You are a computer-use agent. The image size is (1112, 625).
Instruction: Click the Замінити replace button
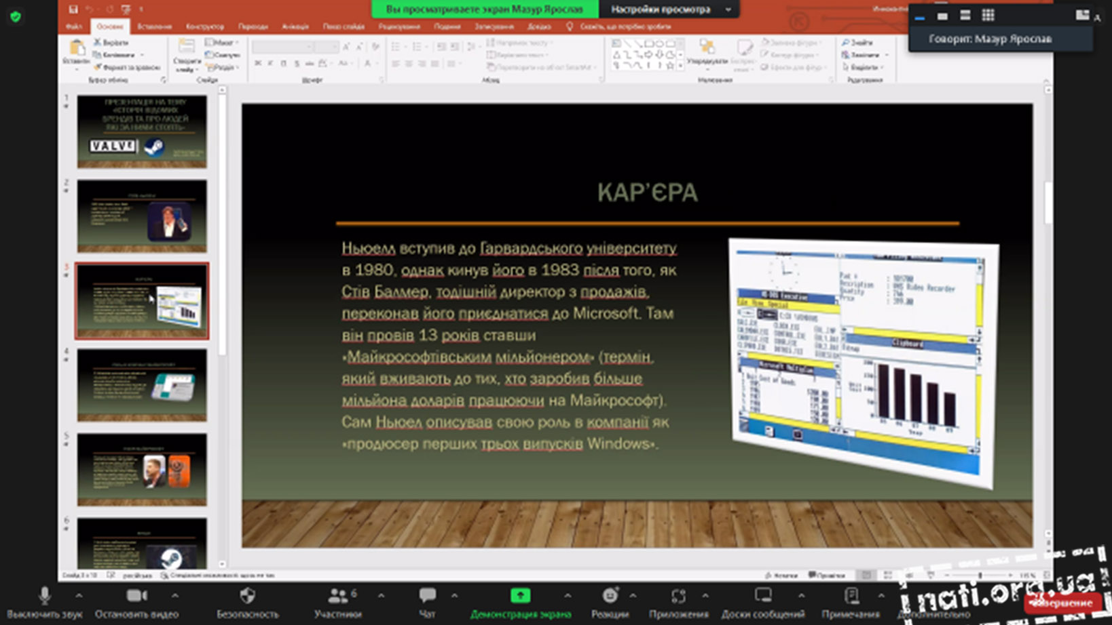(x=864, y=55)
